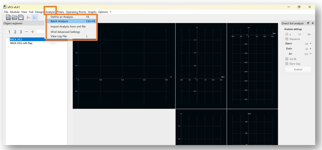
Task: Click the Save Project disk icon
Action: [21, 17]
